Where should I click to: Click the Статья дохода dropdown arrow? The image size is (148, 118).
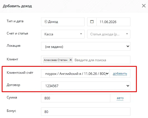coord(127,34)
